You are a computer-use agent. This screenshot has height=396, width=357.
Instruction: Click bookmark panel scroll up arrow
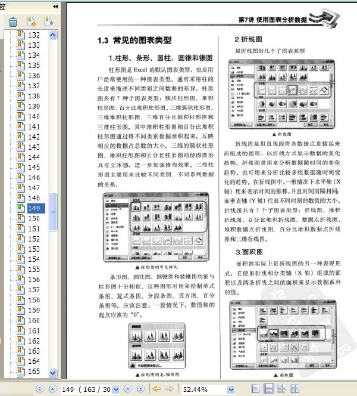coord(53,35)
